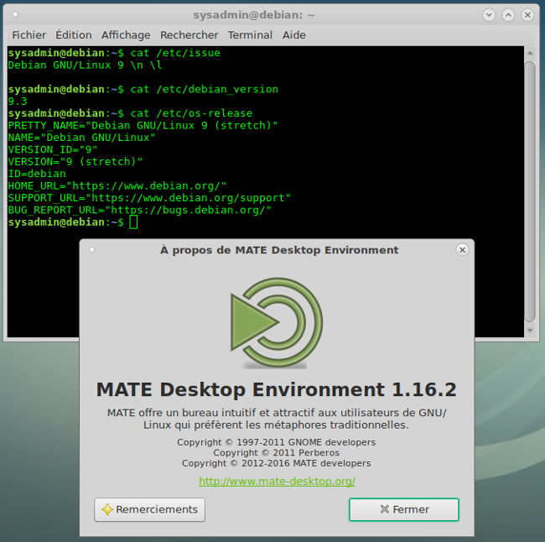Close the terminal window
545x542 pixels.
tap(527, 14)
